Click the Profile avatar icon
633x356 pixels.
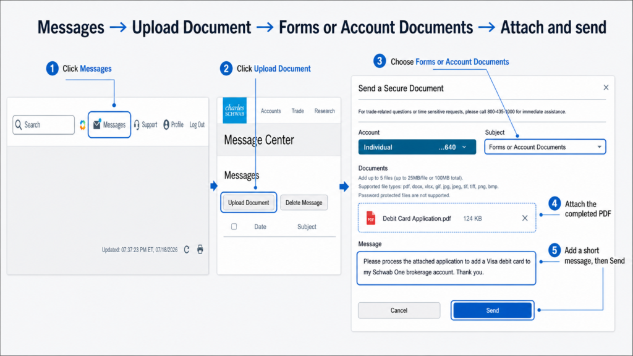click(x=166, y=125)
